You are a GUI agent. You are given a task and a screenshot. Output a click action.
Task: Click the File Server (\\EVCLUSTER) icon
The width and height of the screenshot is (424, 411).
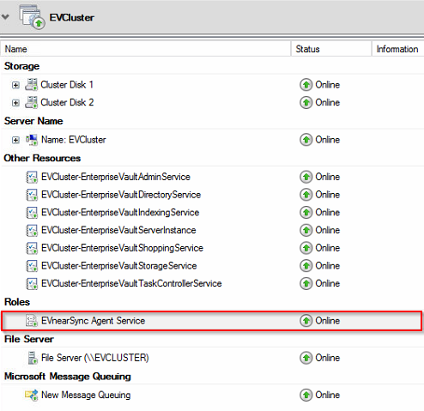pyautogui.click(x=33, y=358)
